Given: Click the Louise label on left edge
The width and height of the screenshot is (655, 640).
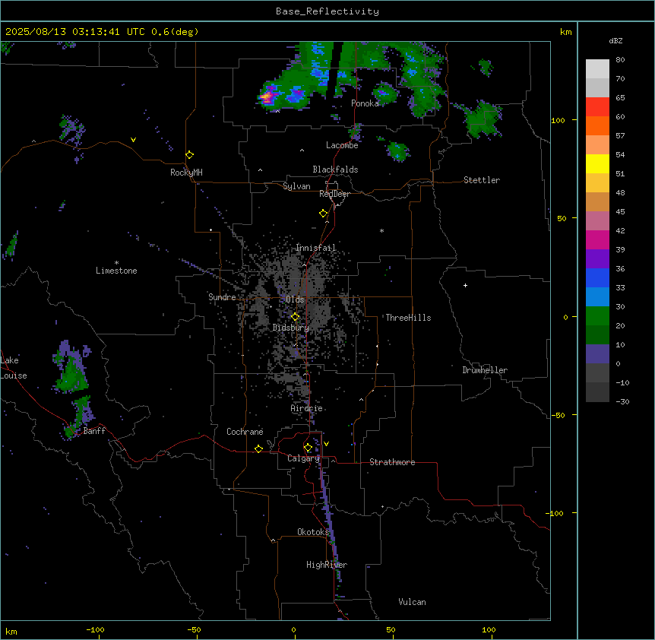Looking at the screenshot, I should 14,375.
